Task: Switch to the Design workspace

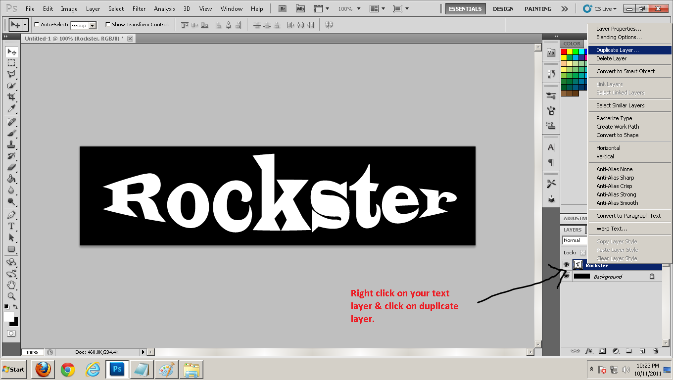Action: coord(503,9)
